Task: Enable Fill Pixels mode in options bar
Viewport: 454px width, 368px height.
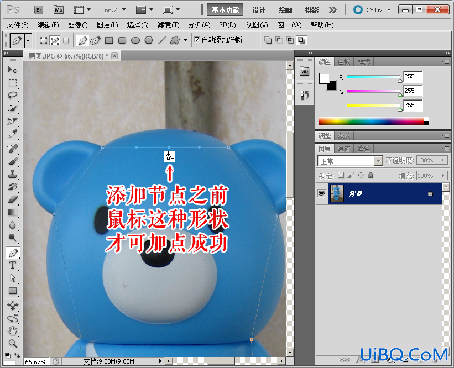Action: point(66,40)
